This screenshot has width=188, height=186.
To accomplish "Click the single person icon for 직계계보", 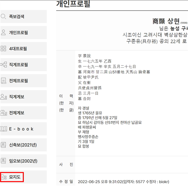I will (x=4, y=97).
